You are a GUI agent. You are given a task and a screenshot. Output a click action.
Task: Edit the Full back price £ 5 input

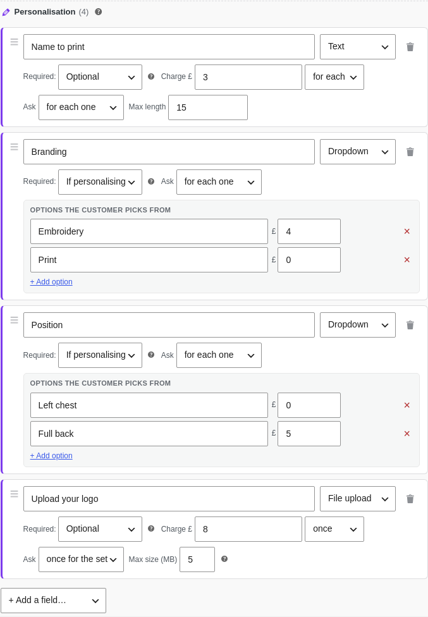pos(309,434)
